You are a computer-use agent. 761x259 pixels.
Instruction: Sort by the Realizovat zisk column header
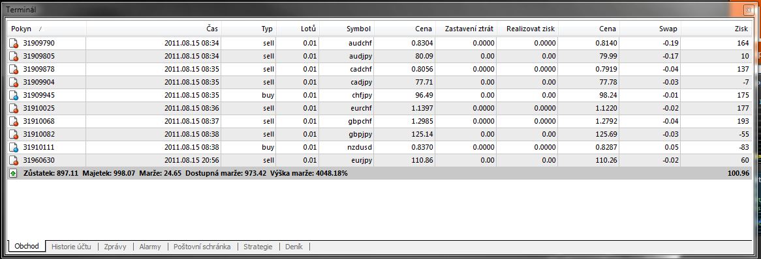click(x=527, y=29)
